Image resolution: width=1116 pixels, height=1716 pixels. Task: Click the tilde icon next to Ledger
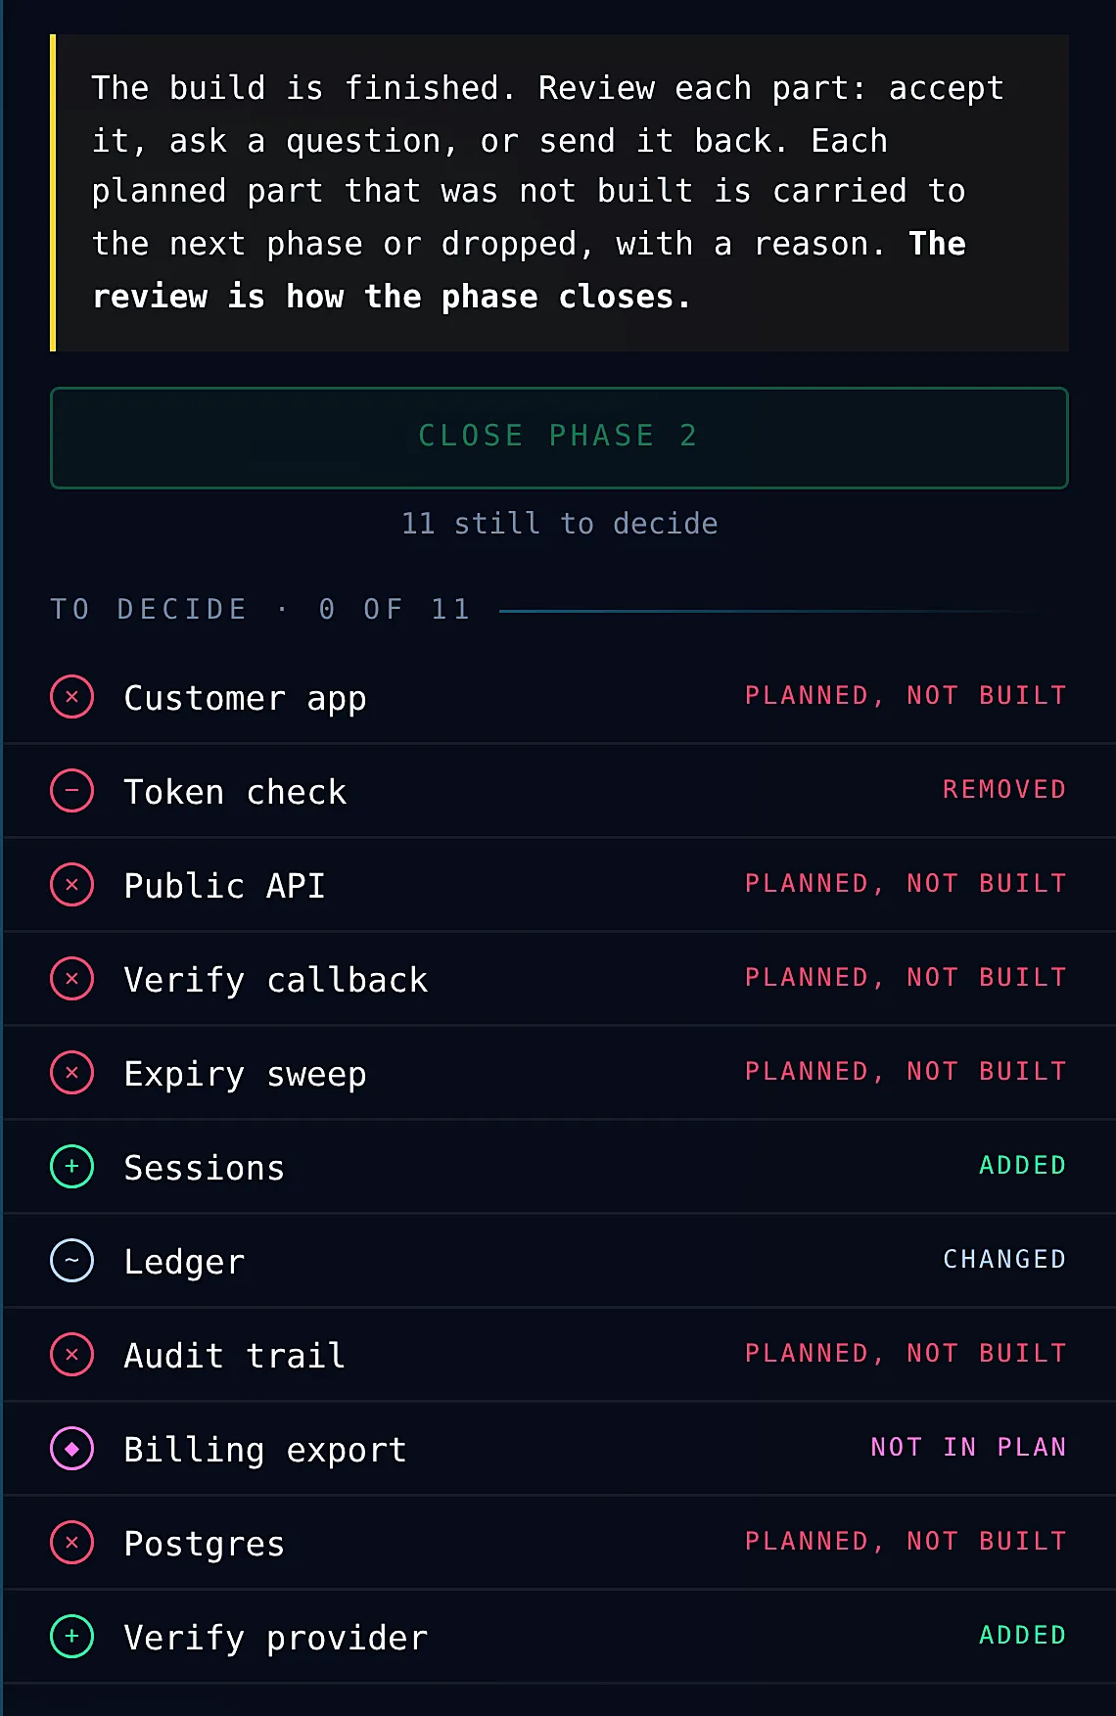pyautogui.click(x=71, y=1261)
